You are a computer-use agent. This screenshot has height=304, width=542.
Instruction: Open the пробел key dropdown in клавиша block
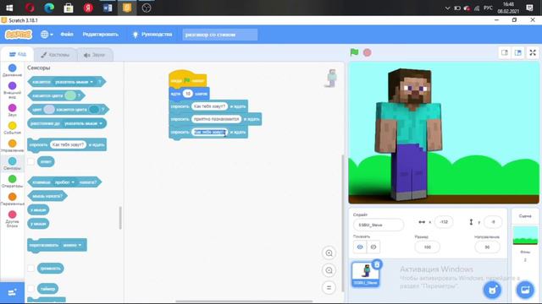(x=64, y=182)
